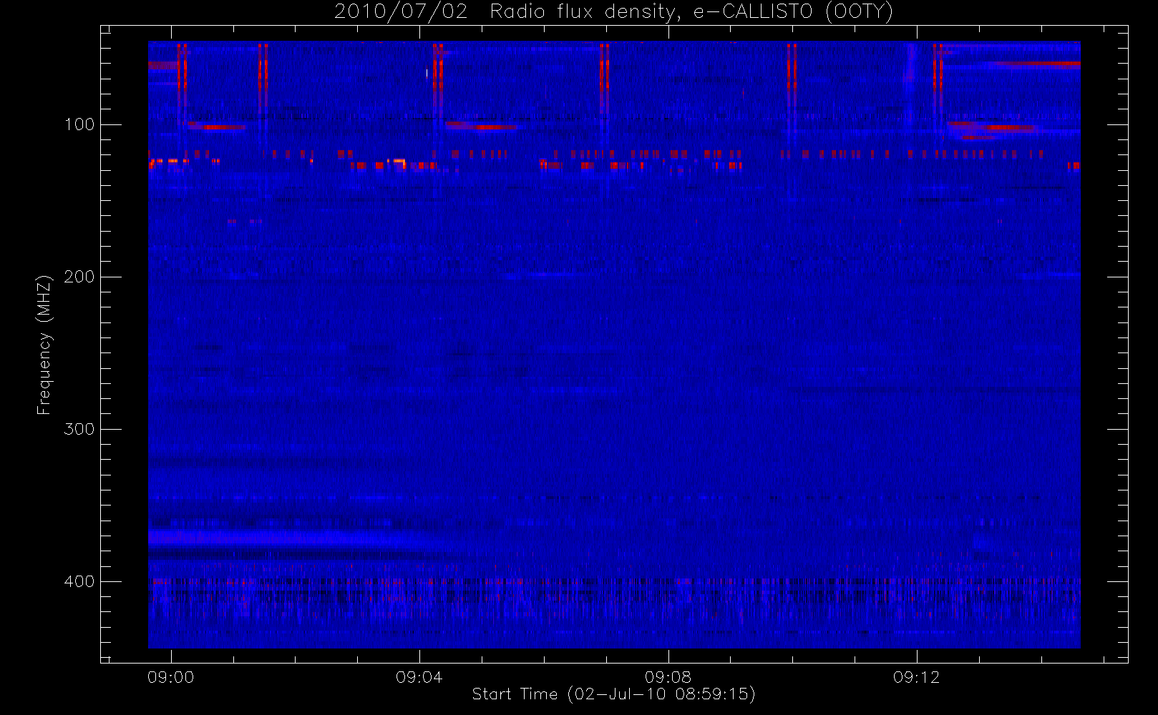Image resolution: width=1158 pixels, height=715 pixels.
Task: Click the 09:08 time tick label
Action: tap(668, 677)
